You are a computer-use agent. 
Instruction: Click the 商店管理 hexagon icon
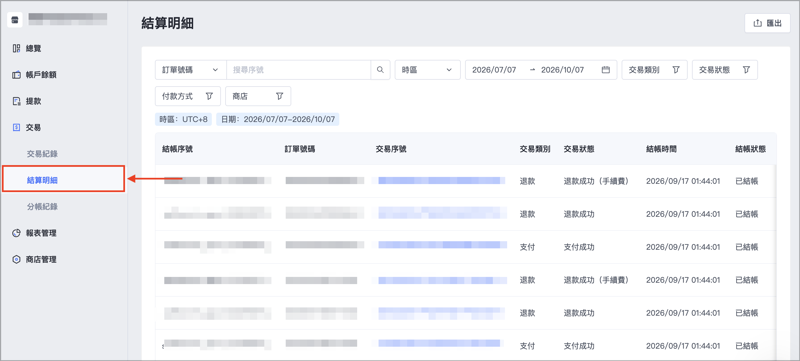pos(16,259)
